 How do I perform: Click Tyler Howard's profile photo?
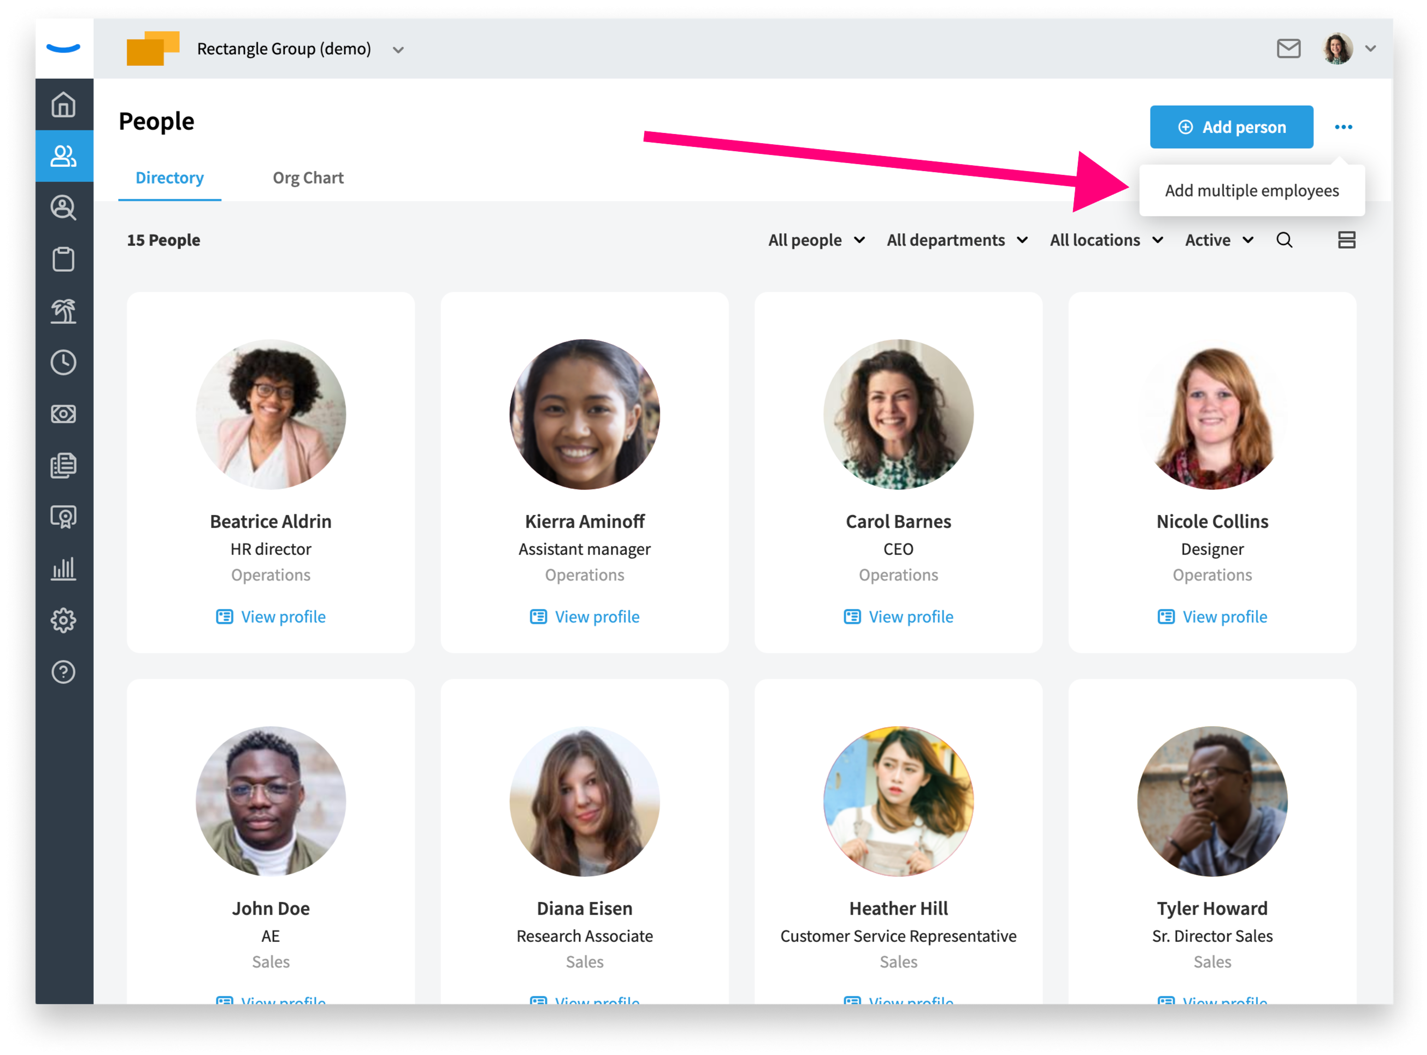tap(1212, 801)
